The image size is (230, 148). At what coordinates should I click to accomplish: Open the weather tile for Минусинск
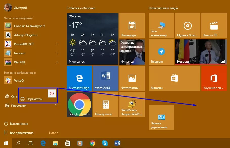(x=93, y=39)
